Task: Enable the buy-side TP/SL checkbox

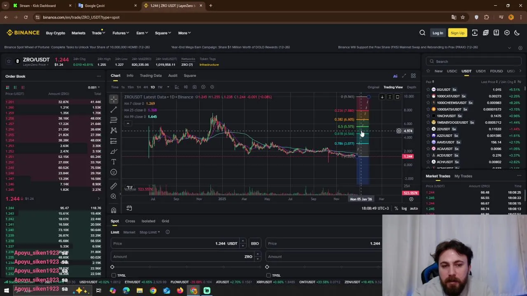Action: (114, 275)
